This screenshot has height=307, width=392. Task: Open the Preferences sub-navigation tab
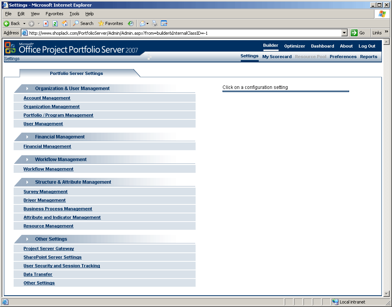(x=343, y=57)
